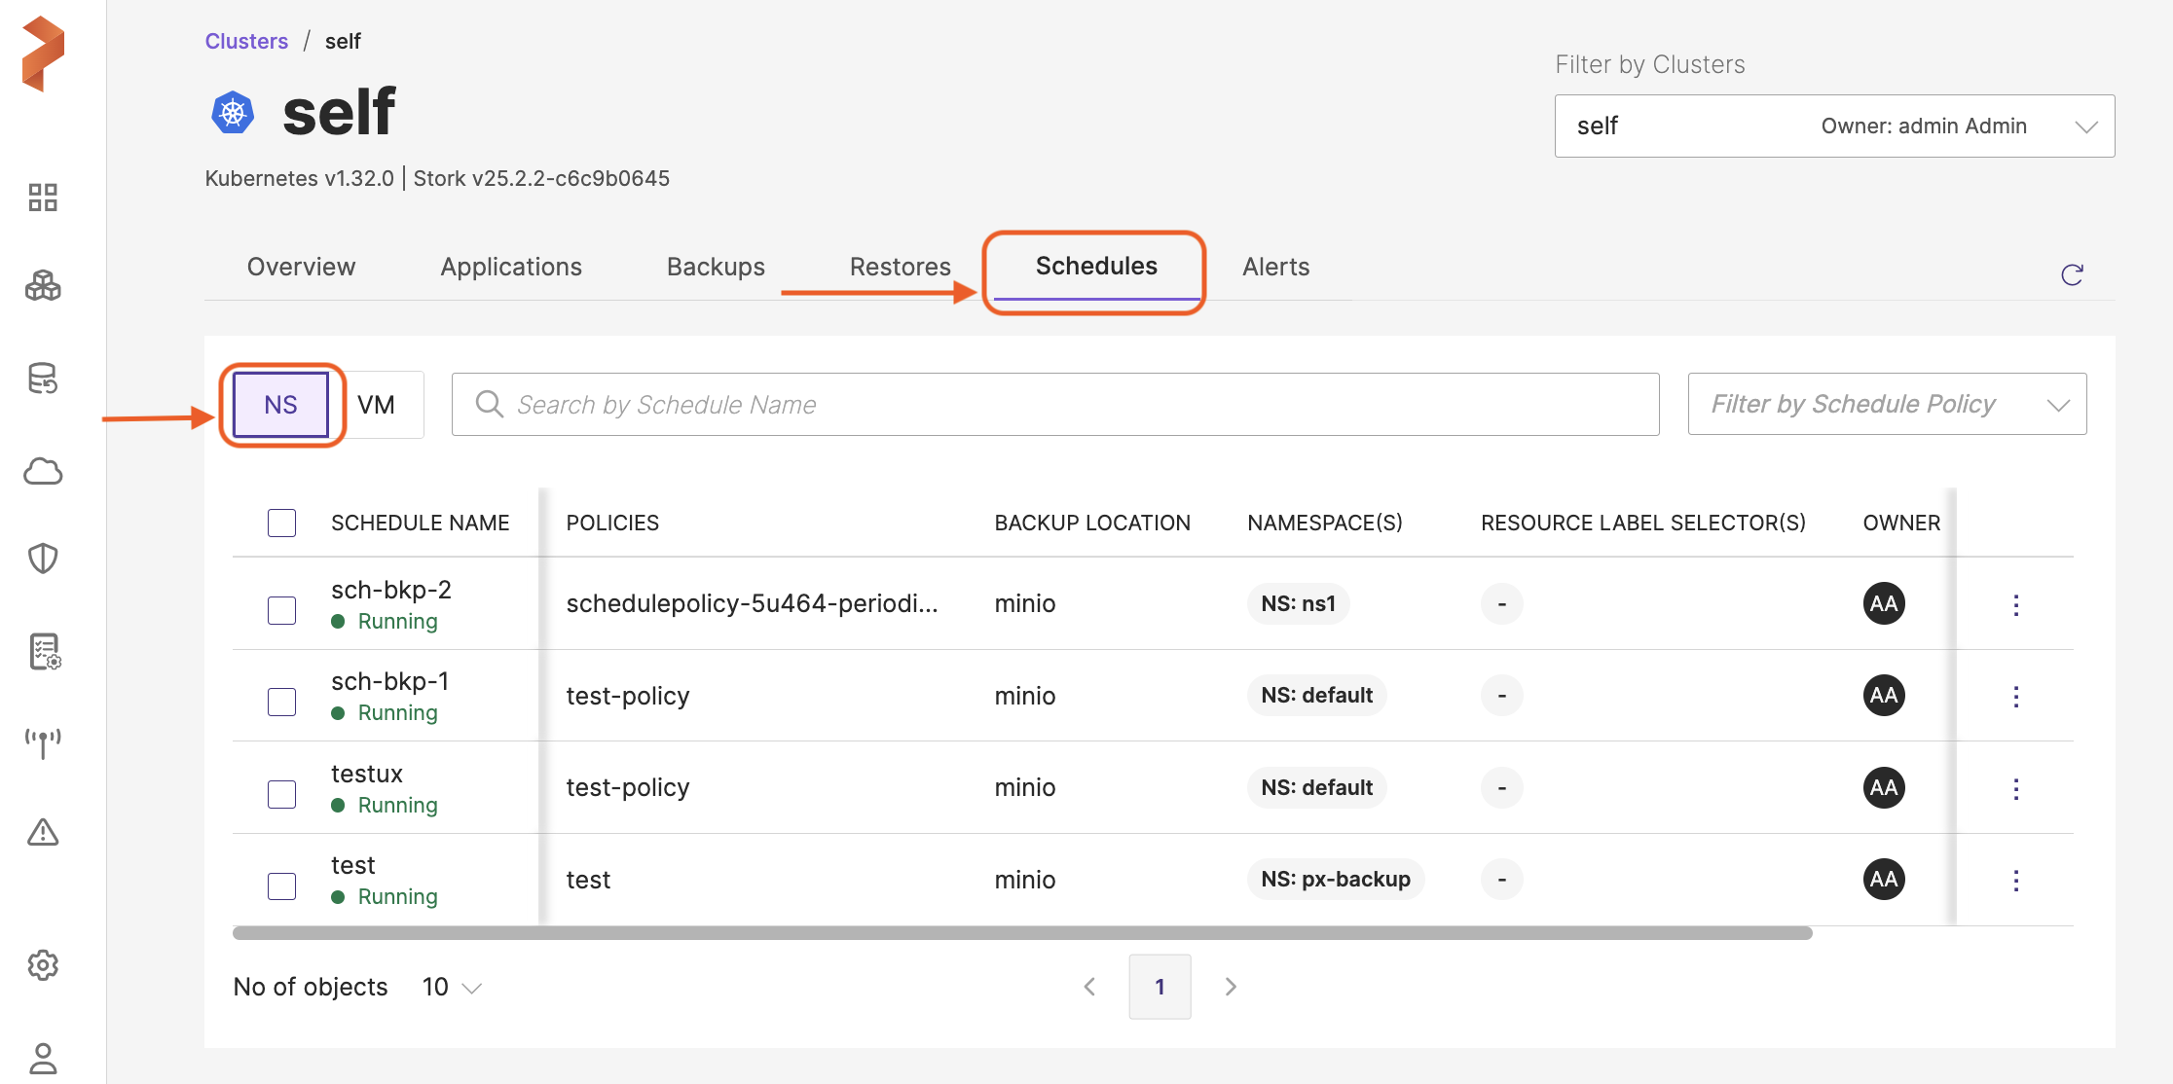Open three-dot menu for sch-bkp-2 row

(2016, 604)
